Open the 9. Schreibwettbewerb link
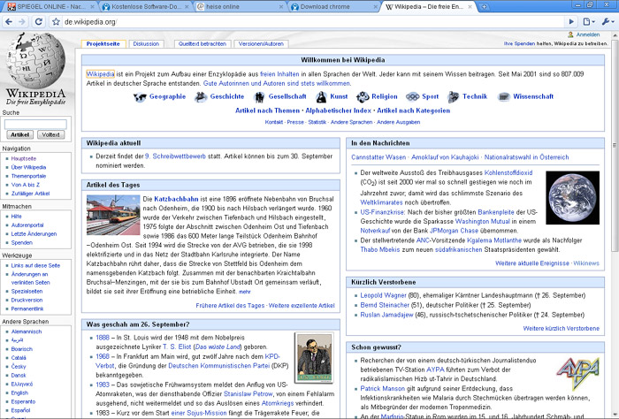Screen dimensions: 619x419 click(x=175, y=156)
